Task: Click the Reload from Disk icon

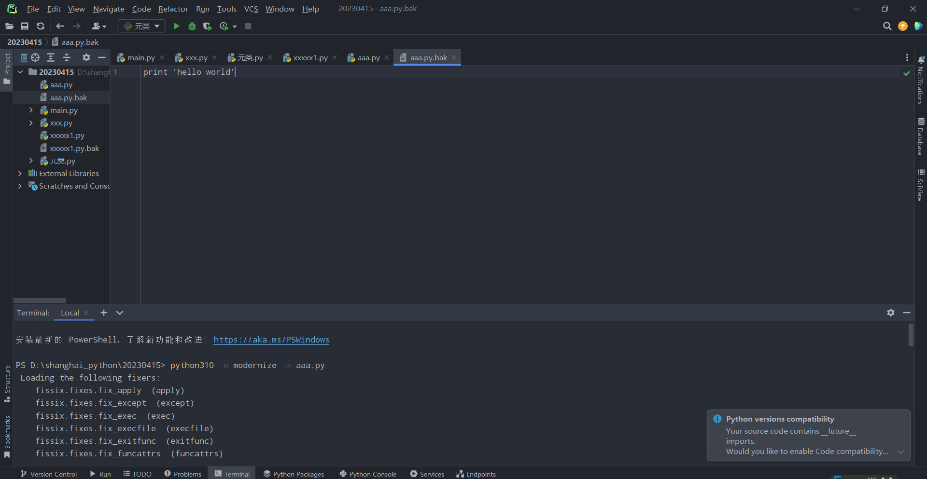Action: [x=41, y=26]
